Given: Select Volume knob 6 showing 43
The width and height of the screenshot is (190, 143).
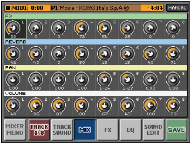Looking at the screenshot, I should tap(127, 105).
